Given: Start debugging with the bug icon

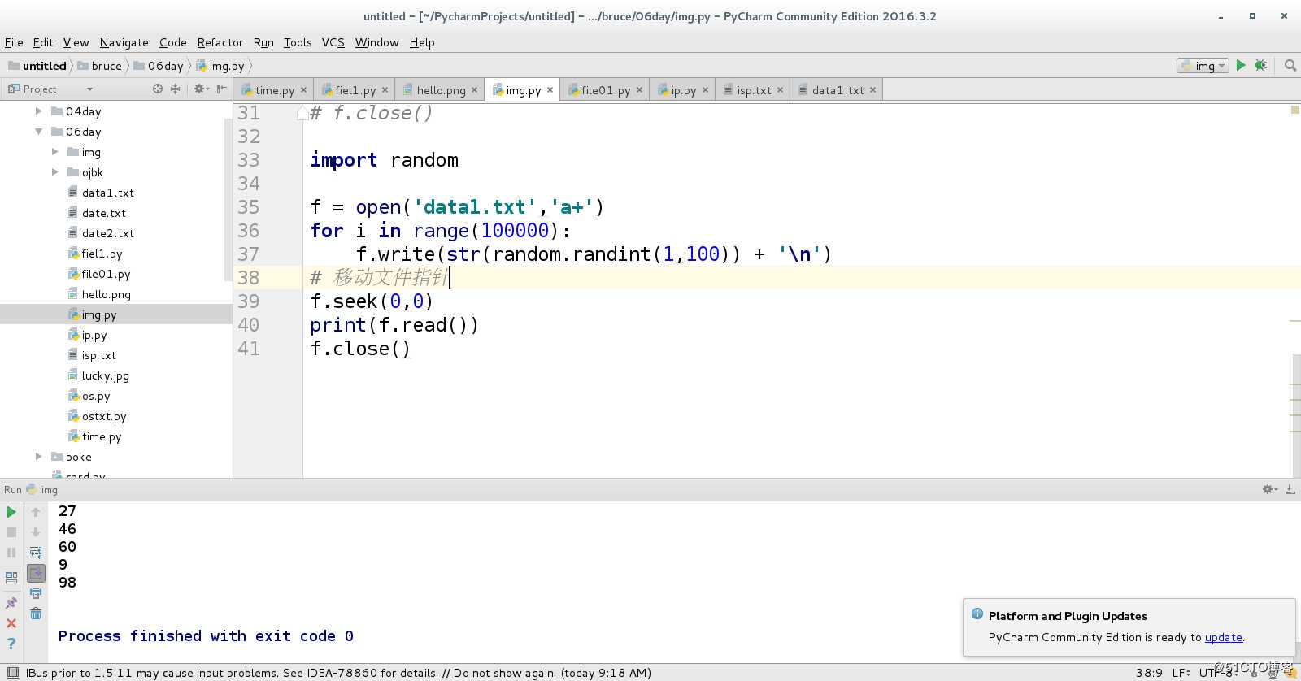Looking at the screenshot, I should pos(1260,65).
